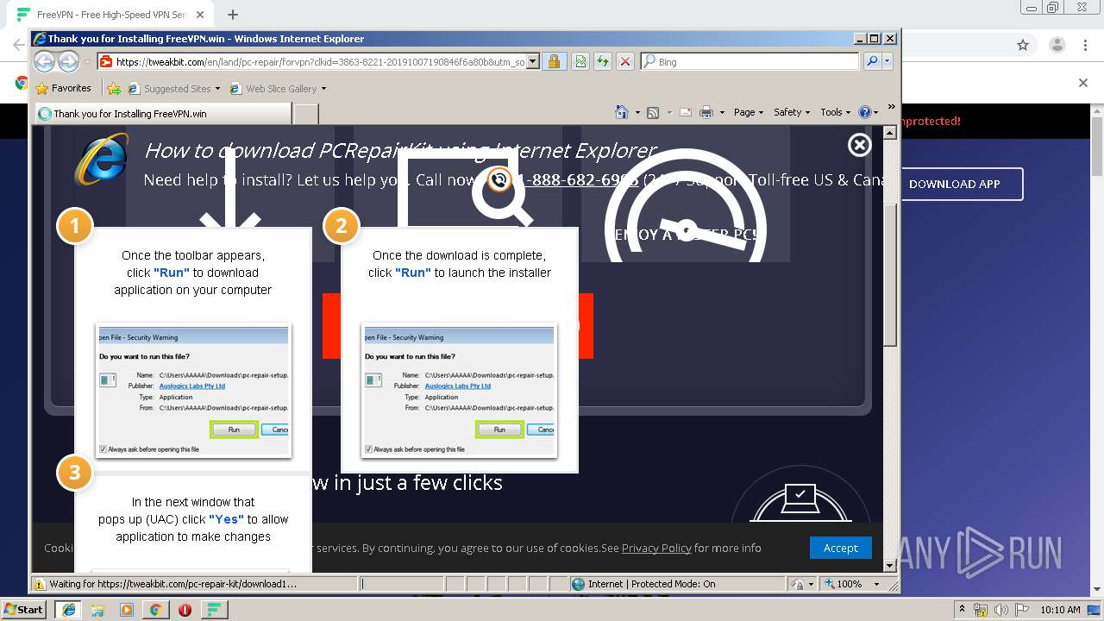Open the Tools menu
The width and height of the screenshot is (1104, 621).
[x=836, y=112]
